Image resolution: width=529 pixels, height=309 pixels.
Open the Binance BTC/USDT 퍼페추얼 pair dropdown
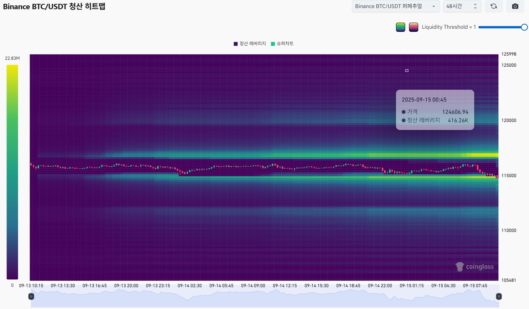click(396, 7)
